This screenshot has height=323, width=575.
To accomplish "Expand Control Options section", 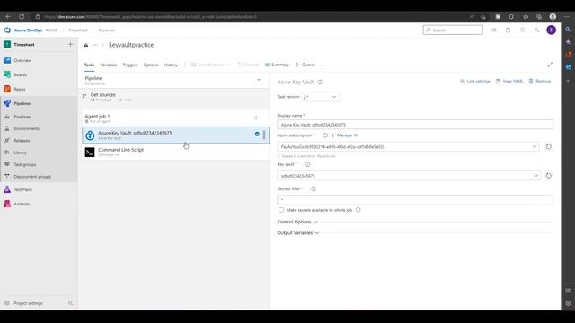I will (x=297, y=222).
